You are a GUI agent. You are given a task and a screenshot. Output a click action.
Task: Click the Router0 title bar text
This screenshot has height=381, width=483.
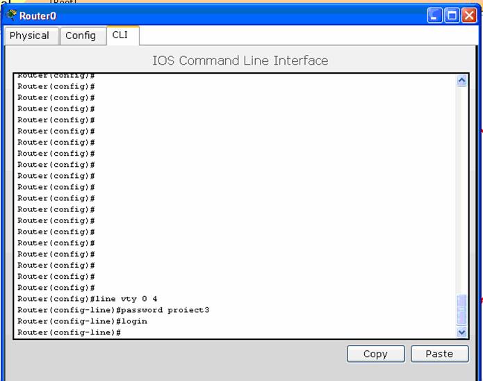(x=38, y=16)
